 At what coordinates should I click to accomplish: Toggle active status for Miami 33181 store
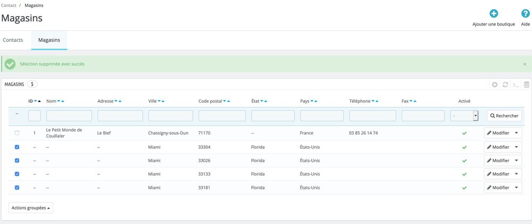point(464,188)
